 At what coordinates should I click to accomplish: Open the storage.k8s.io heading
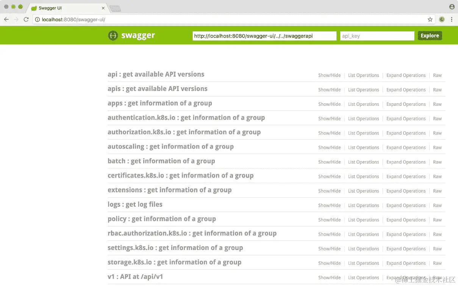pyautogui.click(x=174, y=262)
